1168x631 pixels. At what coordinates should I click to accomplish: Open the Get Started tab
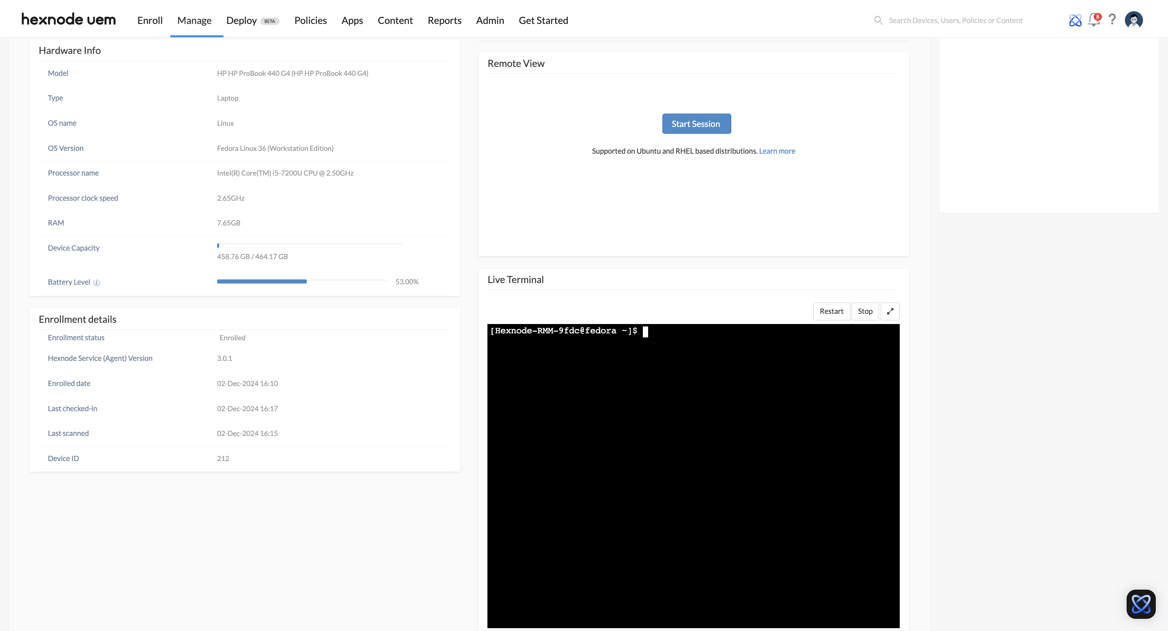point(543,20)
